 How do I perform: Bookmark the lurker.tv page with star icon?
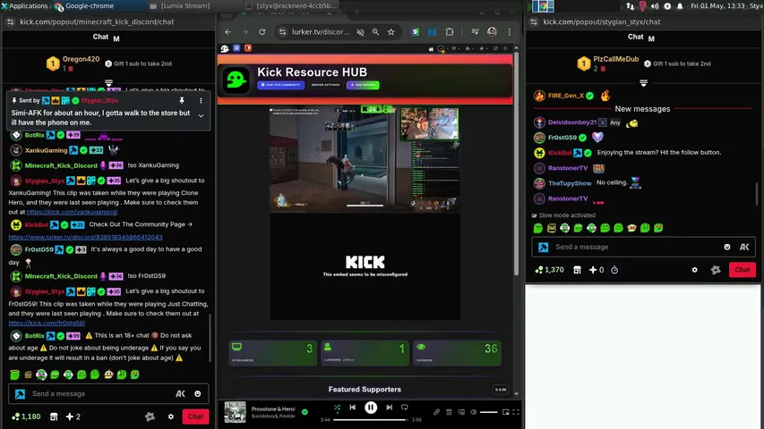(391, 31)
